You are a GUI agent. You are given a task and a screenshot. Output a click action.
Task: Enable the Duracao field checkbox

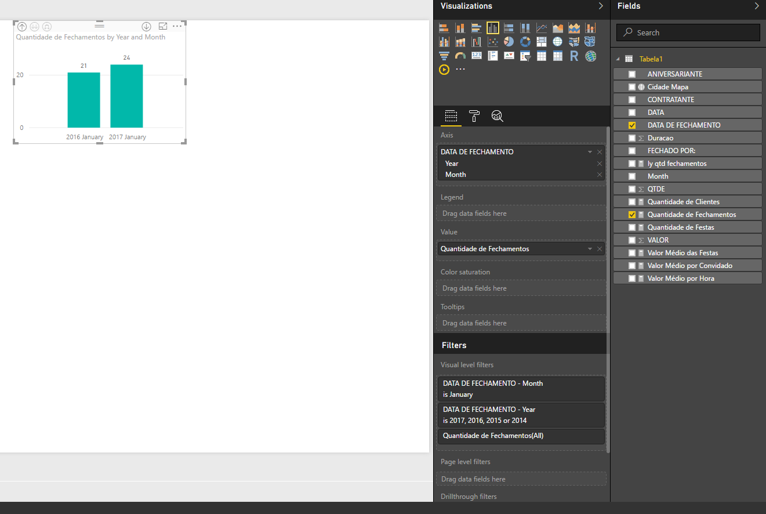(632, 138)
